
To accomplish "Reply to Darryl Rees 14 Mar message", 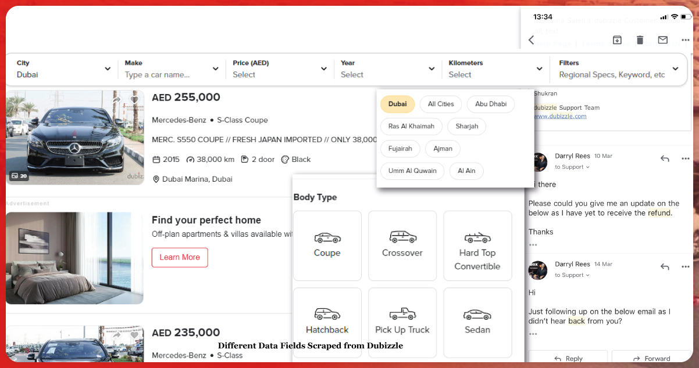I will (665, 266).
